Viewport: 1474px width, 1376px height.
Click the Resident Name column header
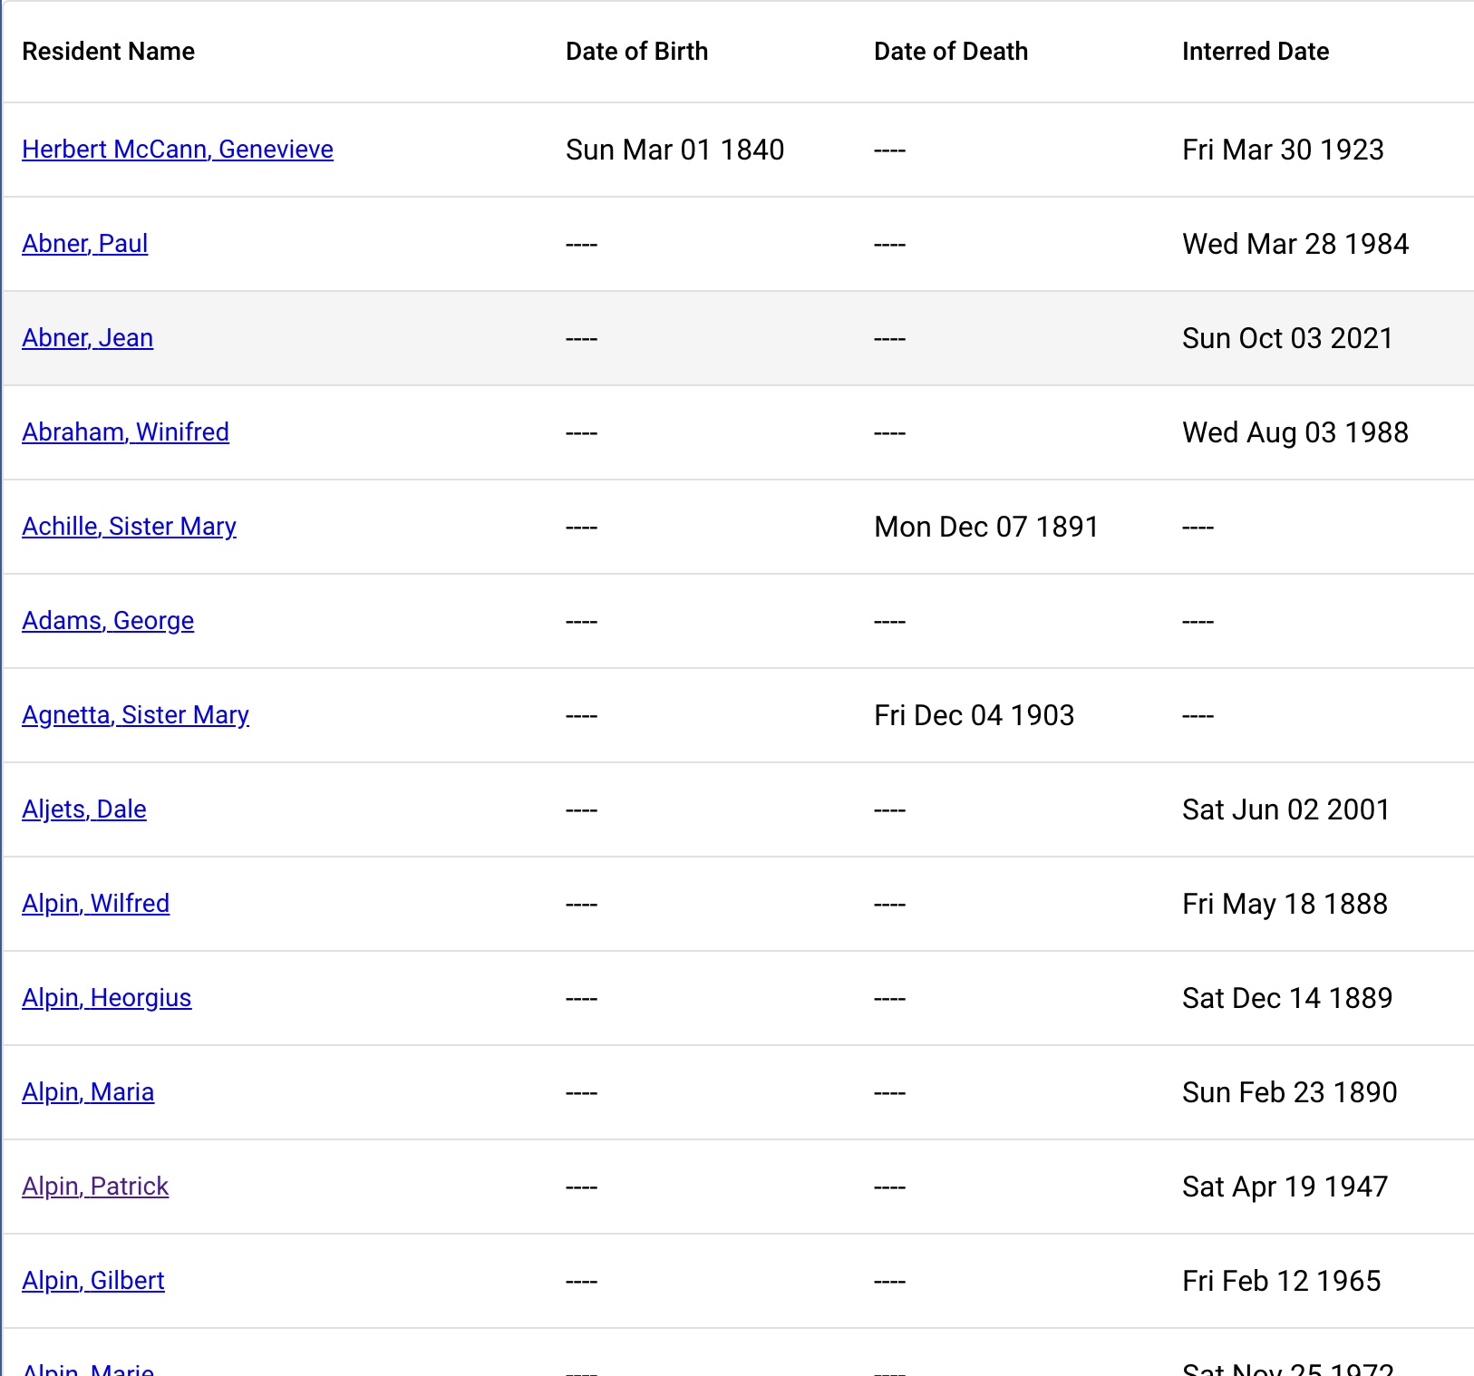click(109, 52)
